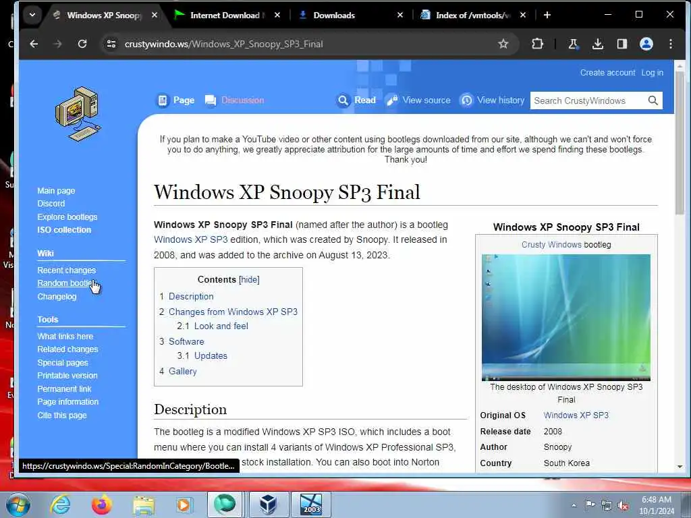Open the browser downloads tray icon
Screen dimensions: 691x518
pyautogui.click(x=598, y=44)
